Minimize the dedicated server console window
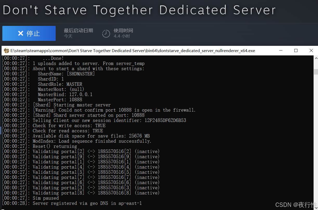Image resolution: width=318 pixels, height=210 pixels. (x=281, y=50)
